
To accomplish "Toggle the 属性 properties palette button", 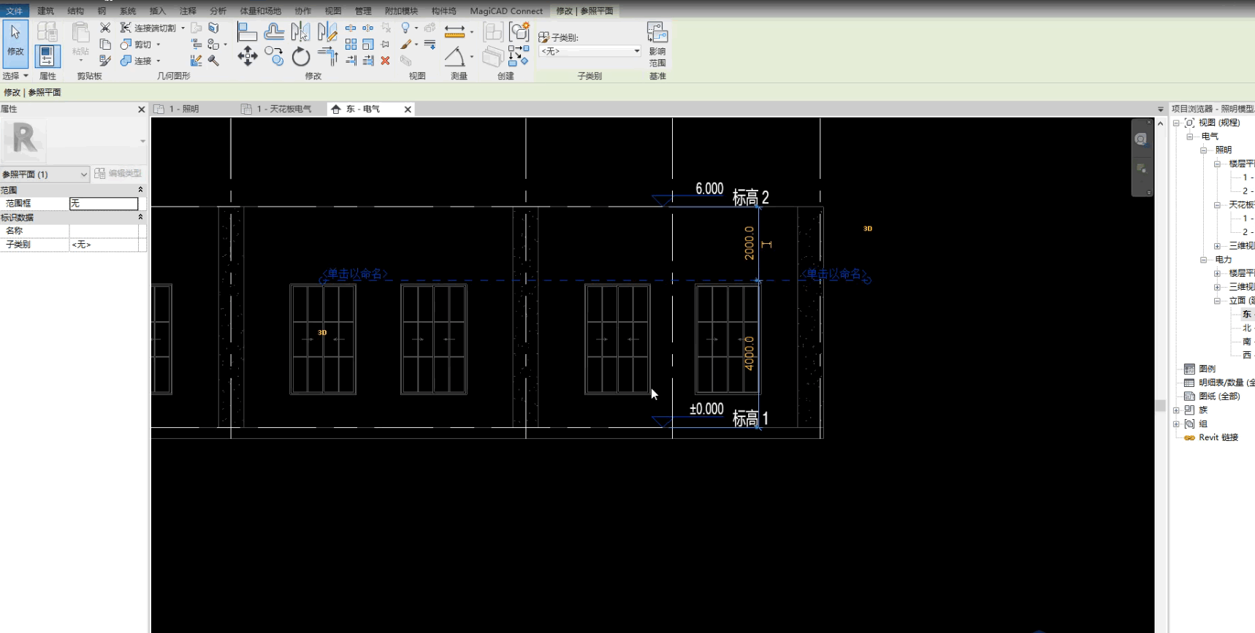I will pyautogui.click(x=47, y=56).
